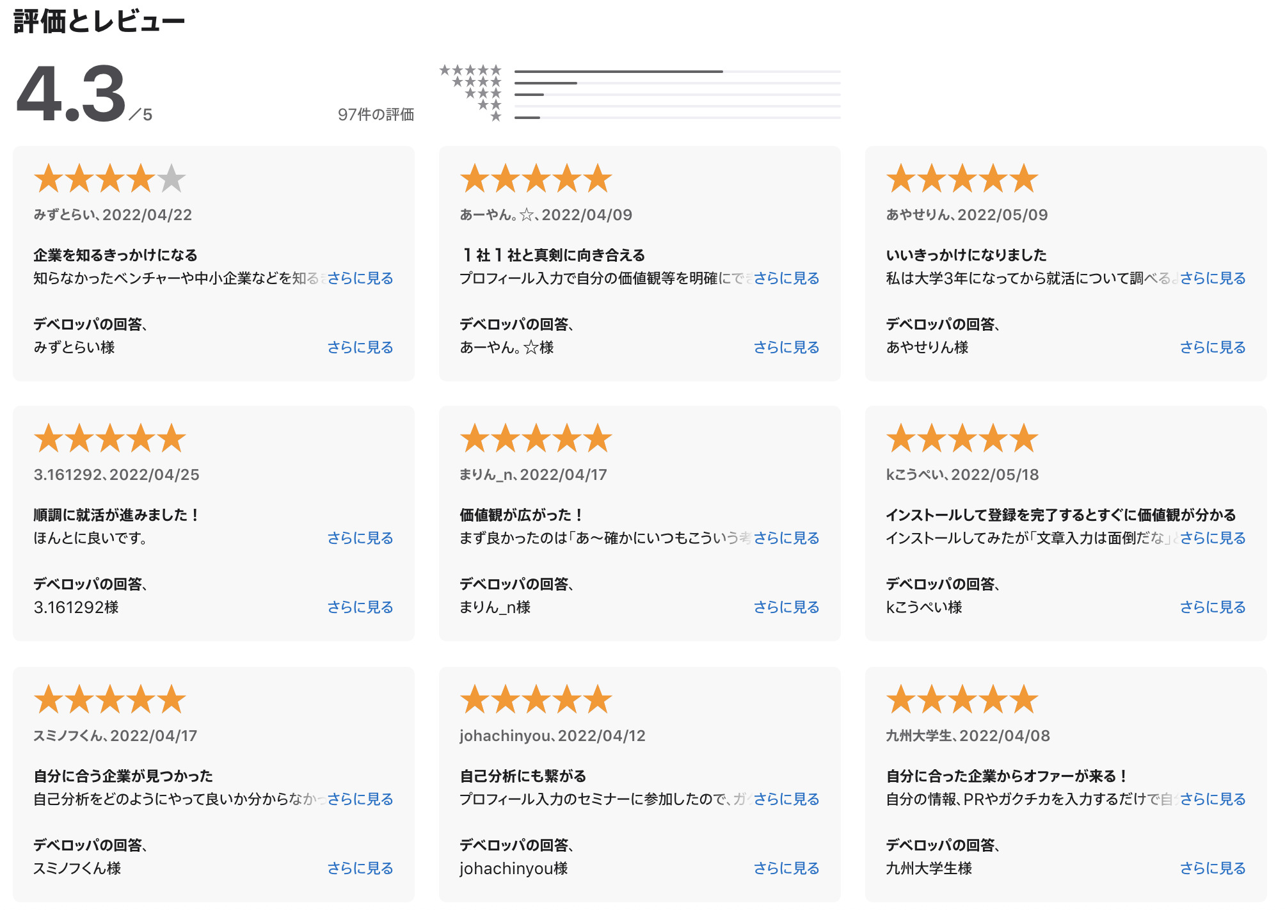Open the full developer reply to kこうぺい様
Screen dimensions: 1285x910
click(1212, 607)
